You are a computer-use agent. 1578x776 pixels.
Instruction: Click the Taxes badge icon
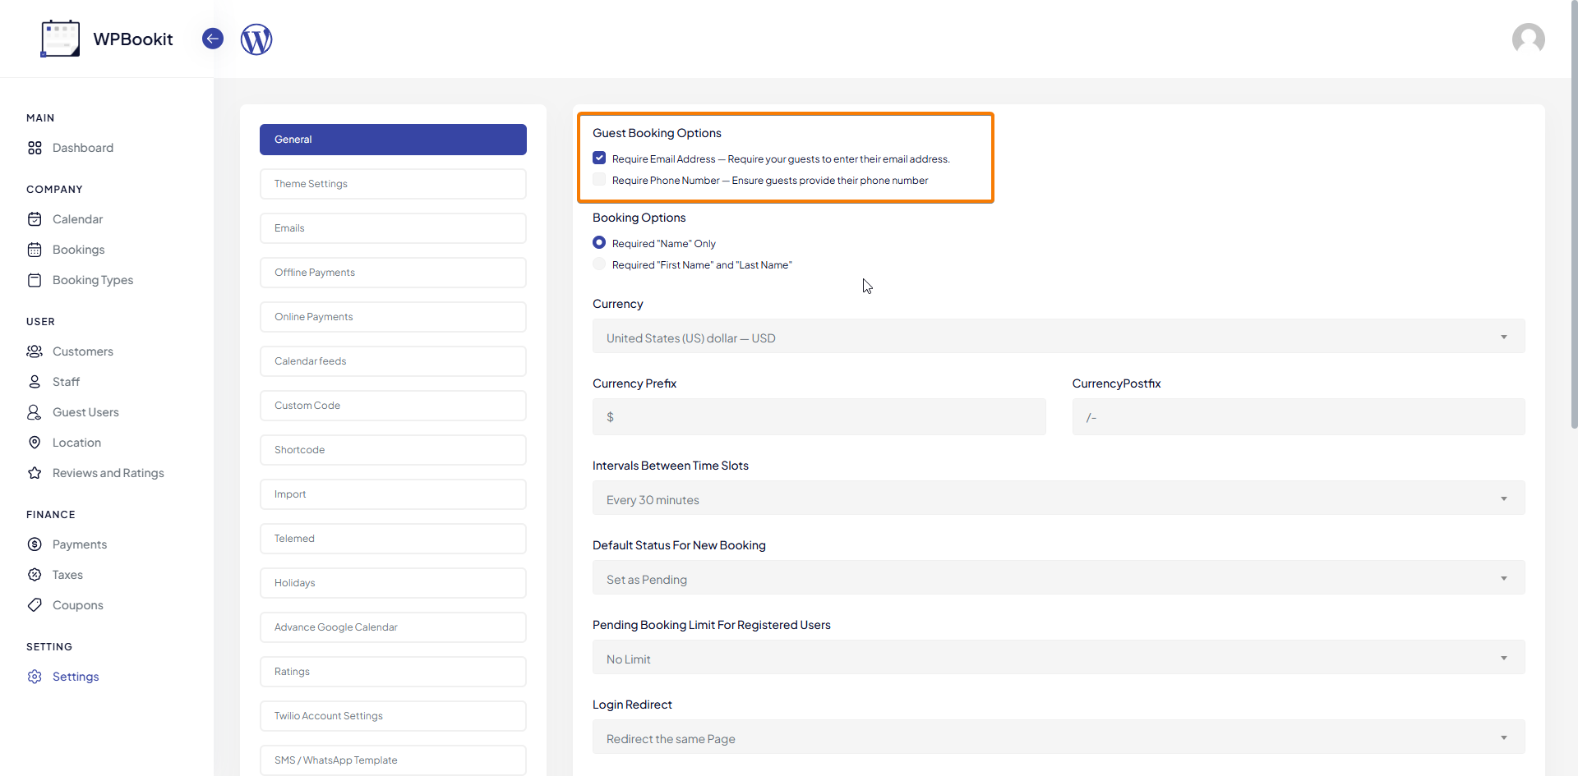(35, 575)
